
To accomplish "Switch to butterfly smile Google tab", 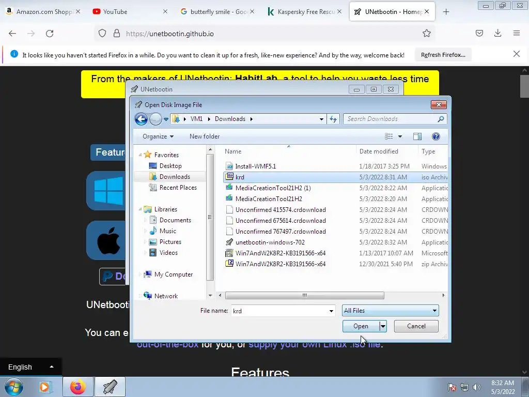I will coord(217,11).
